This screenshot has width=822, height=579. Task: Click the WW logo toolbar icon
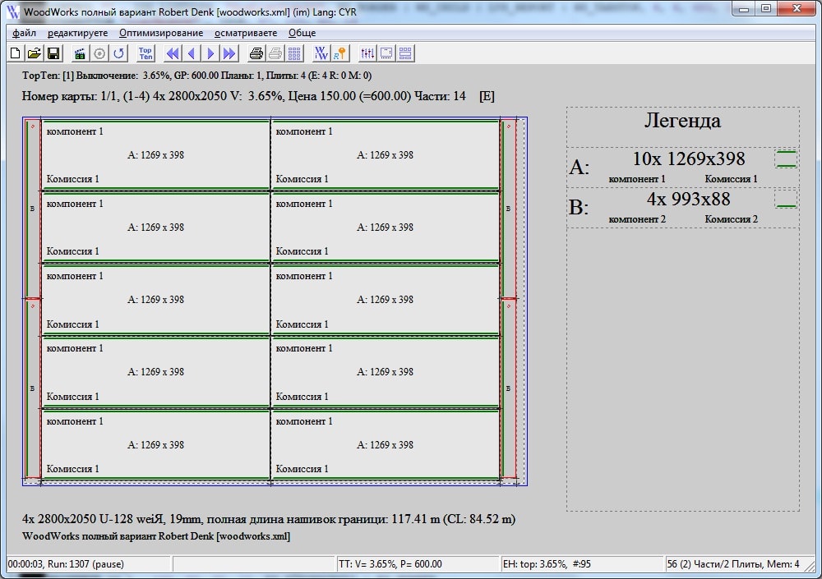tap(321, 53)
